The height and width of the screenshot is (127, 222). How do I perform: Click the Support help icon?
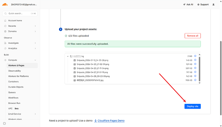[199, 5]
